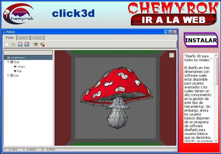Viewport: 221px width, 154px height.
Task: Click the foot folder icon
Action: (12, 62)
